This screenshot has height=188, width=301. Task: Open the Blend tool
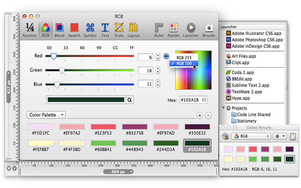click(x=59, y=30)
